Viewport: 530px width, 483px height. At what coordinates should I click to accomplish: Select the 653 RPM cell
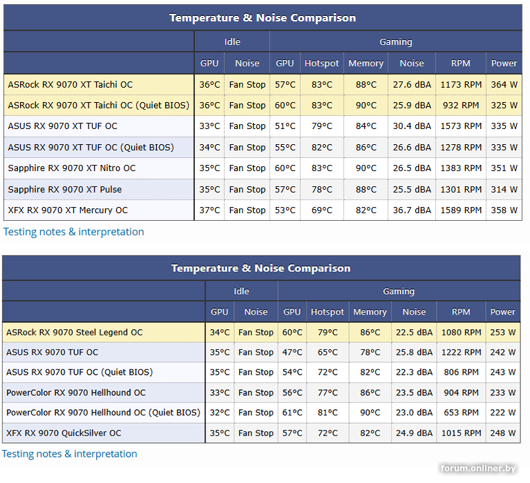click(461, 413)
